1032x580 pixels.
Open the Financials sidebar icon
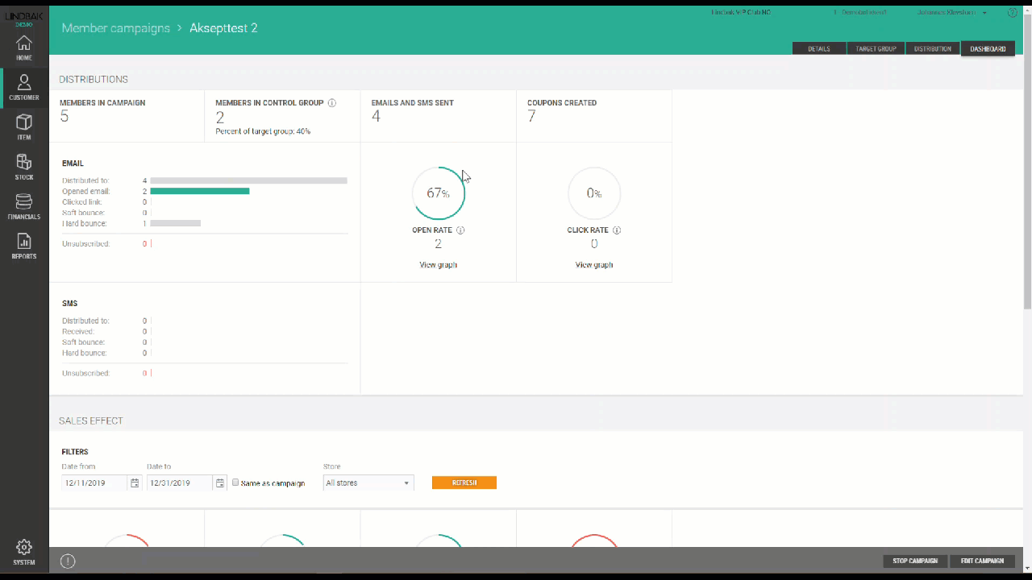click(24, 206)
